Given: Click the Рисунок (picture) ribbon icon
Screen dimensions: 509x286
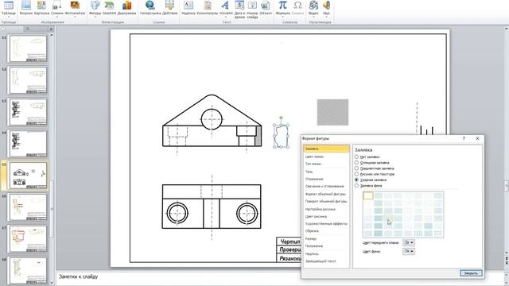Looking at the screenshot, I should coord(25,8).
